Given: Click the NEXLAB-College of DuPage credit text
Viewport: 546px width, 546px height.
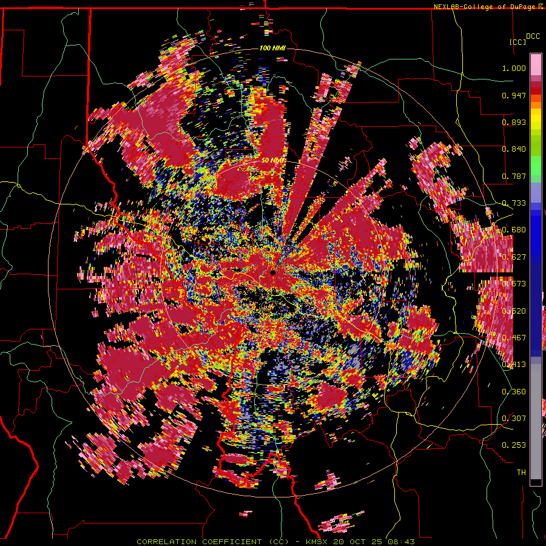Looking at the screenshot, I should [484, 7].
